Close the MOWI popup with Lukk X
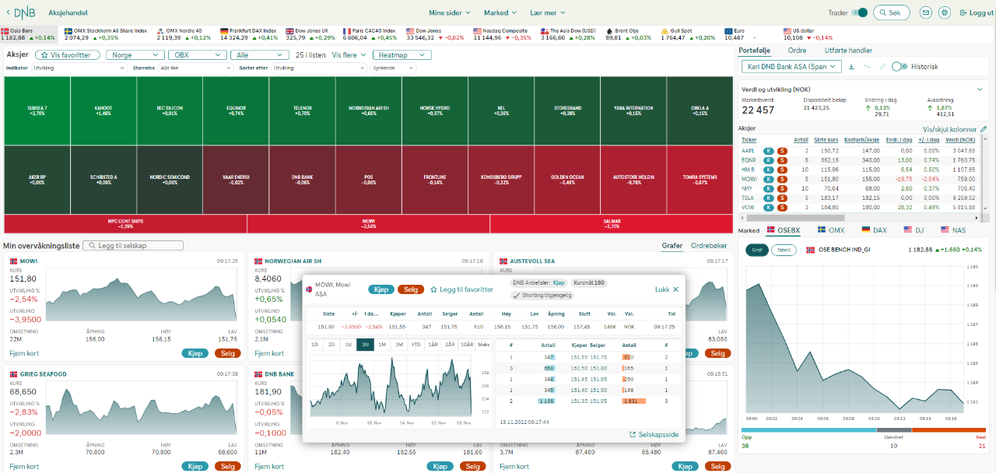Screen dimensions: 996x473 667,289
